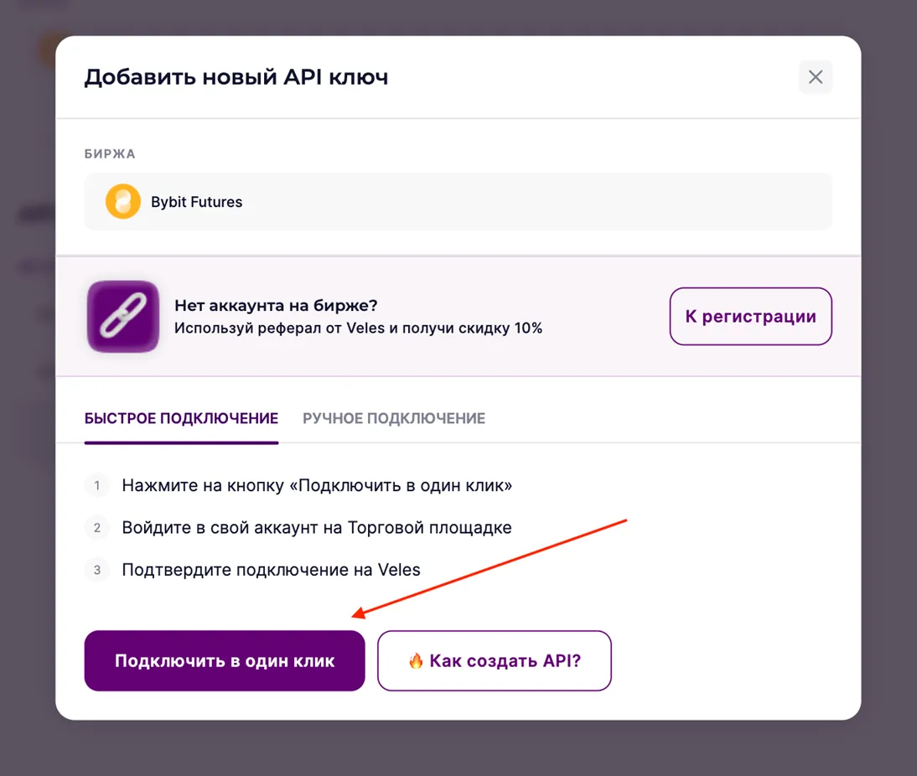The height and width of the screenshot is (776, 917).
Task: Click the «Добавить новый API ключ» title
Action: click(236, 78)
